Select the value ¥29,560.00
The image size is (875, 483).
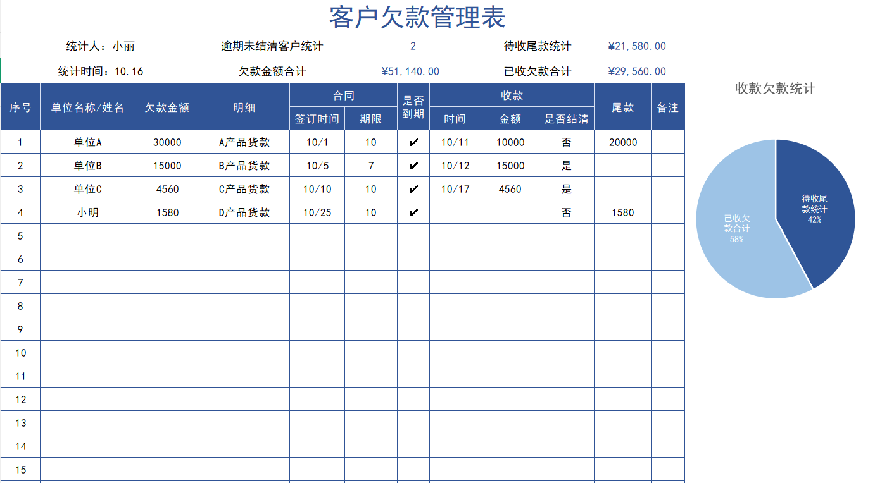(x=637, y=71)
